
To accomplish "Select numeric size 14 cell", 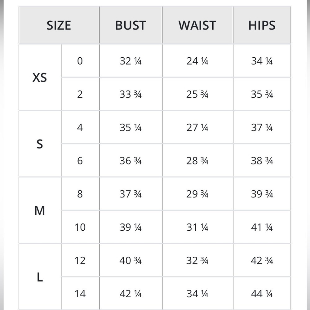I will pos(80,294).
